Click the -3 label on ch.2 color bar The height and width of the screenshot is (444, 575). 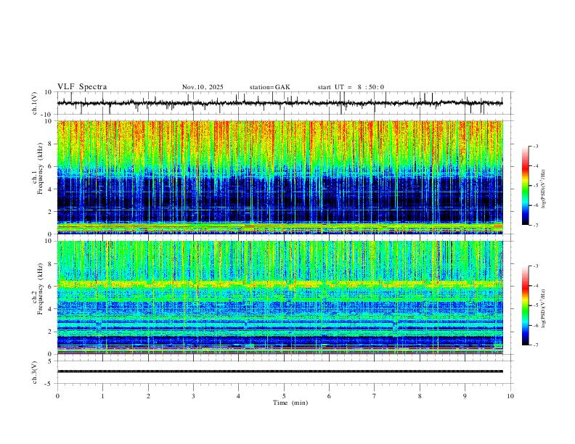536,266
